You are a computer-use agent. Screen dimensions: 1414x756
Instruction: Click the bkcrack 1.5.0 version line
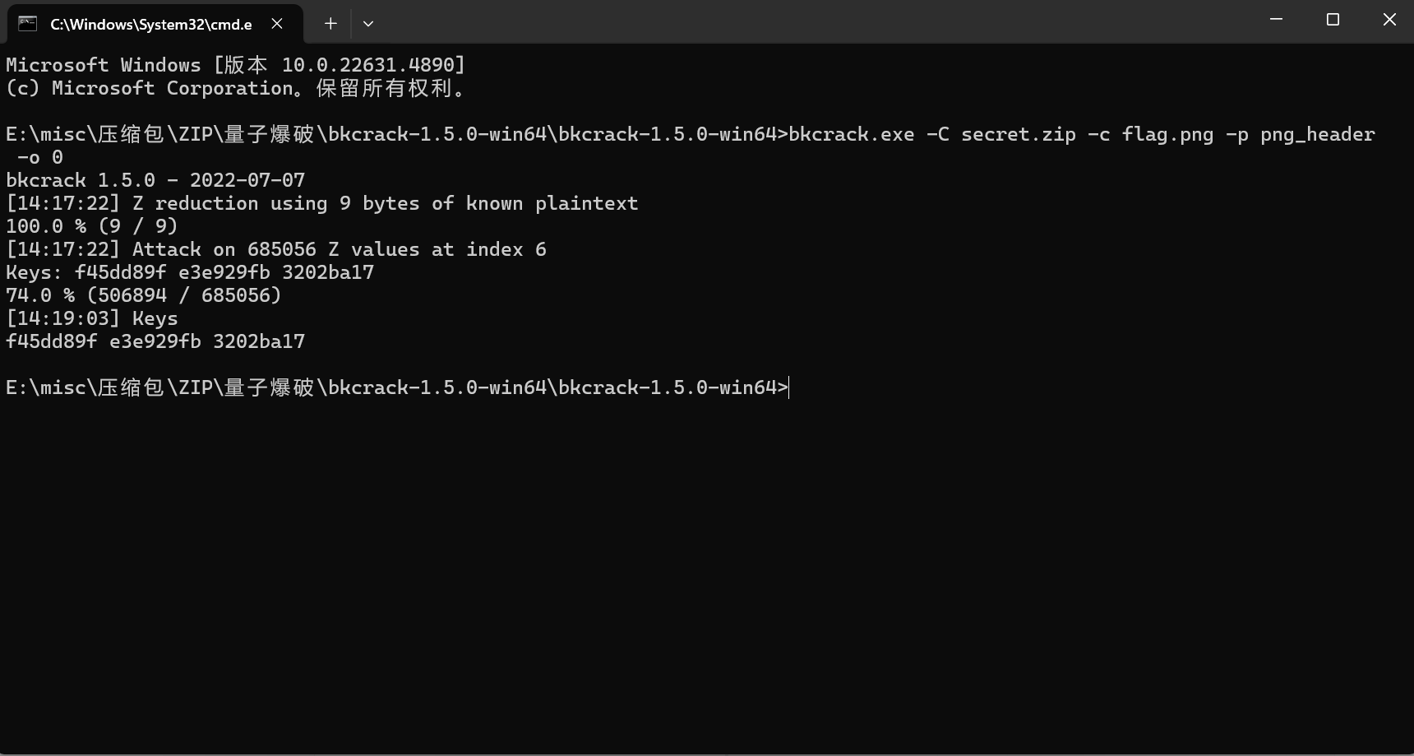pos(155,180)
